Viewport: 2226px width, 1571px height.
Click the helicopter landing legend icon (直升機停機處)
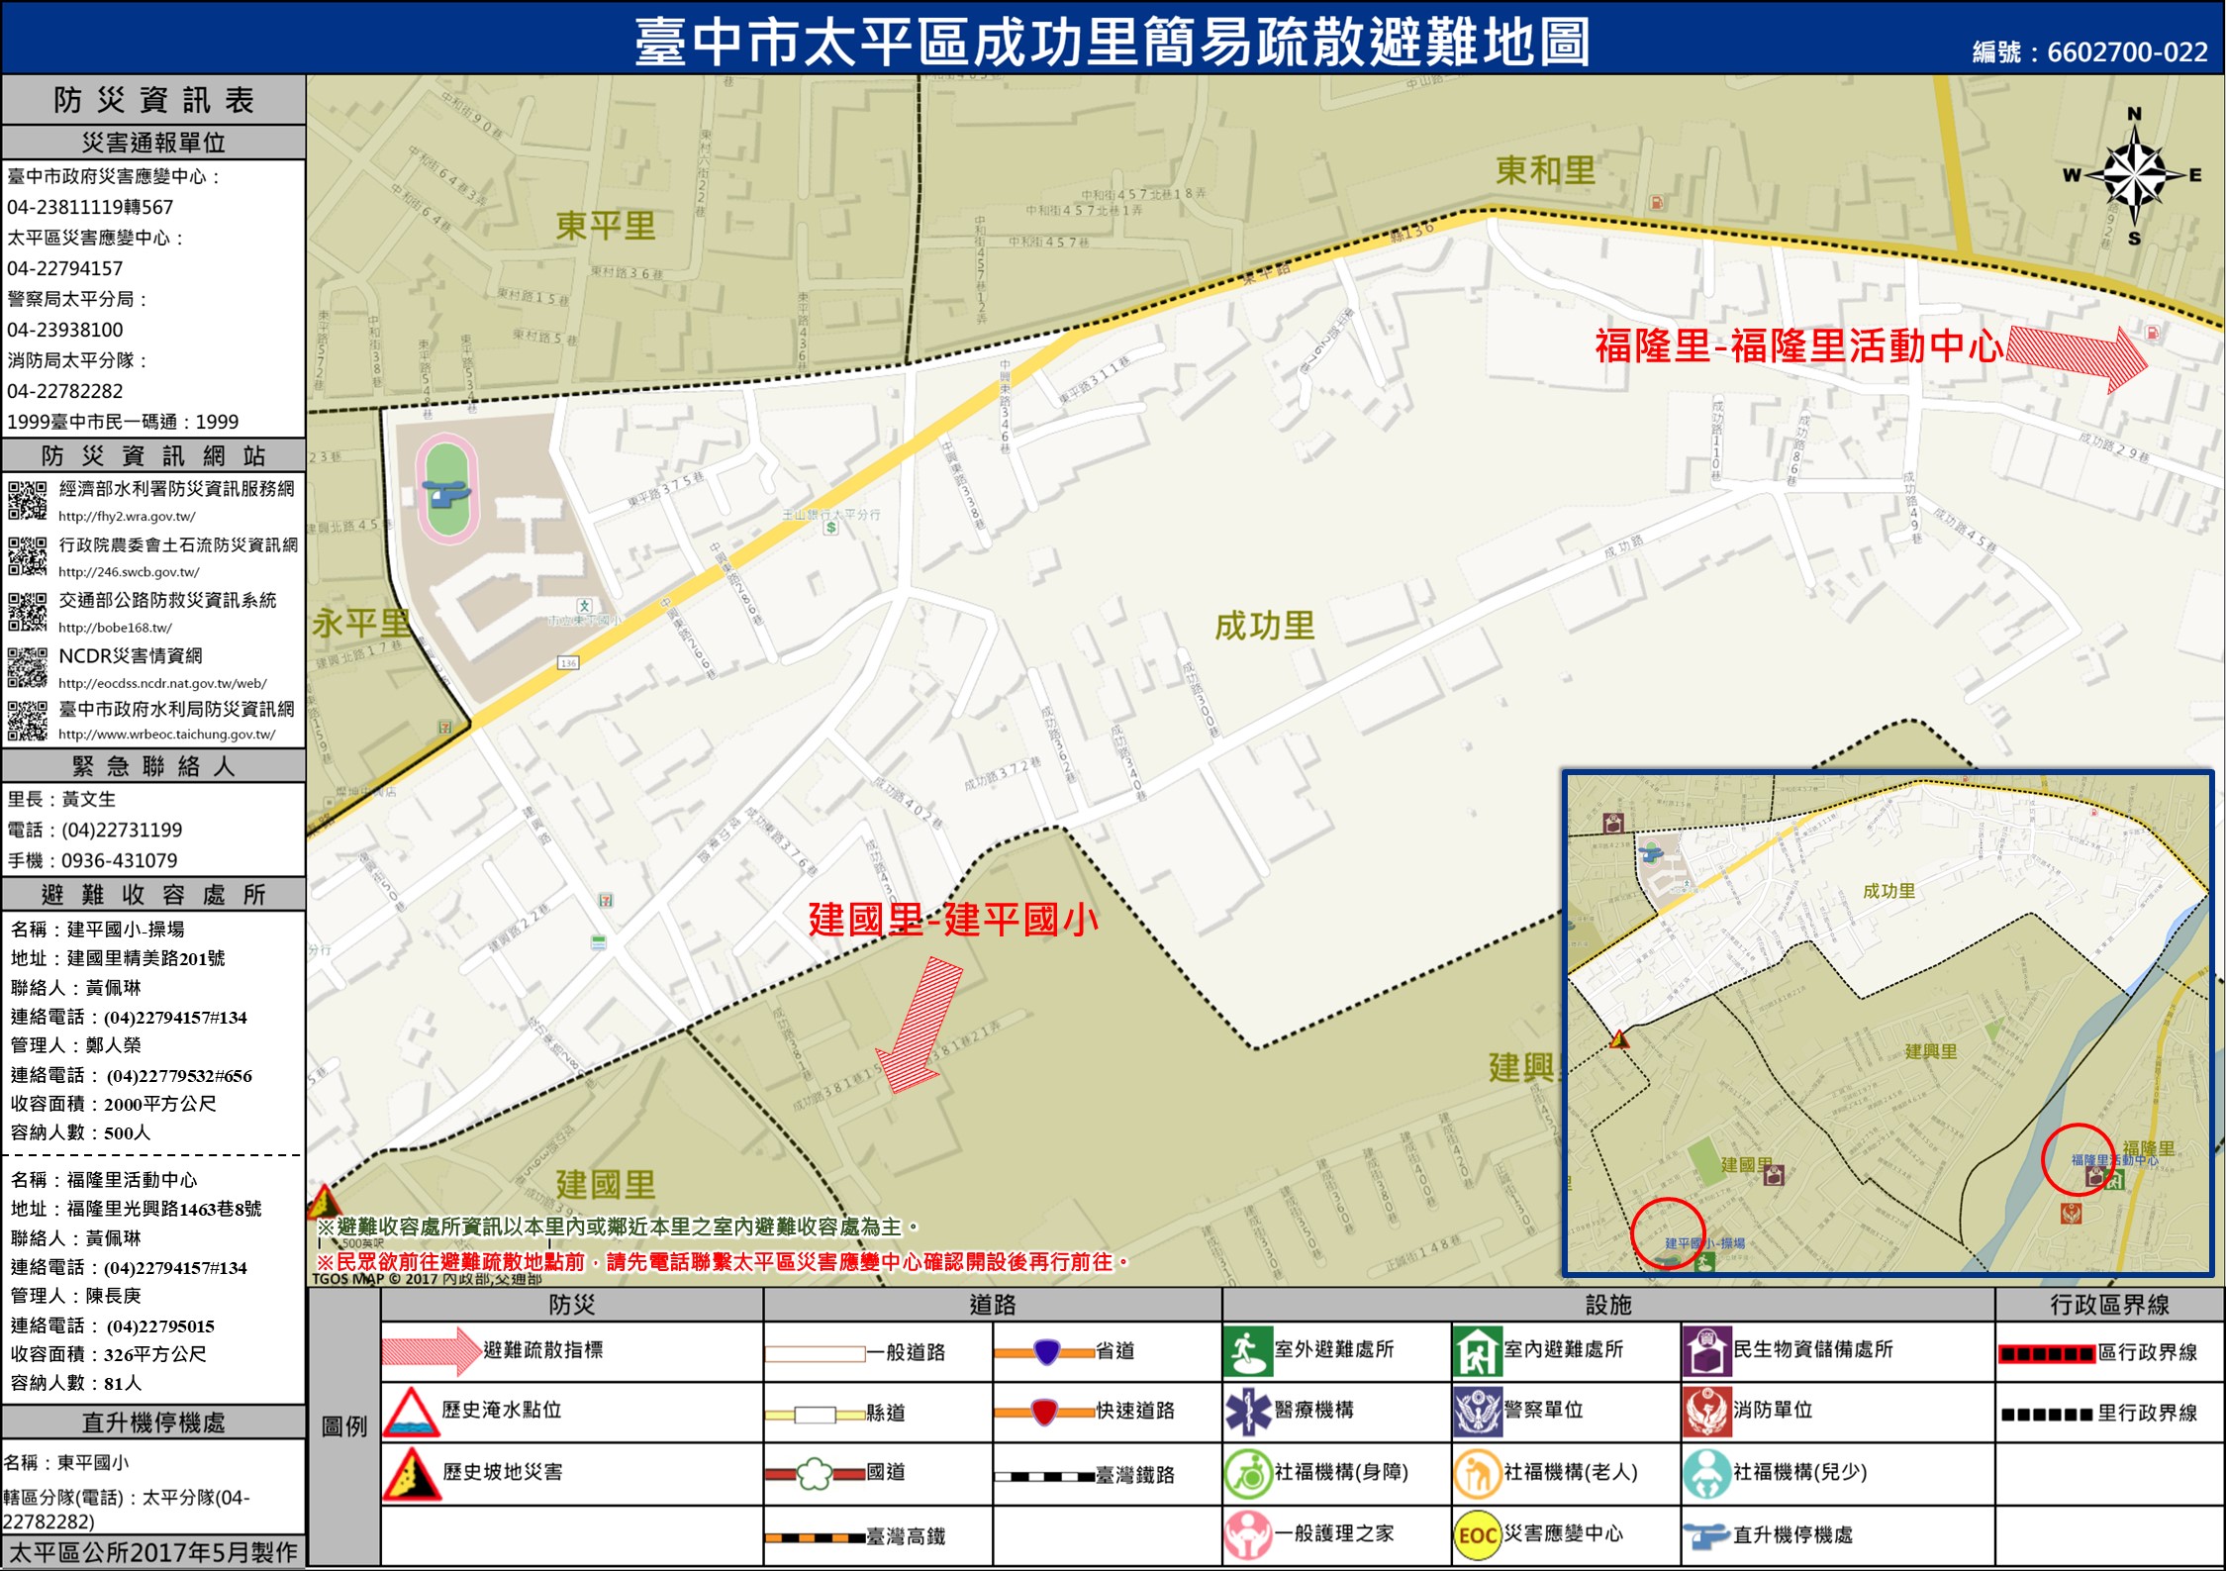click(x=1705, y=1536)
